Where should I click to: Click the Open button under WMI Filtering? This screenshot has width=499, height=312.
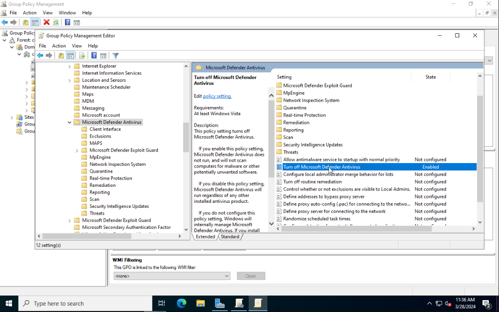click(x=251, y=276)
